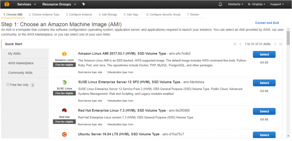Click 64-bit label under Amazon Linux Select
Image resolution: width=292 pixels, height=141 pixels.
tap(264, 63)
